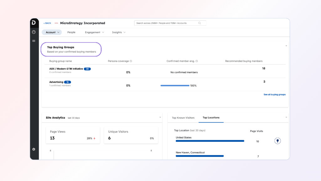Switch to Top Known Visitors tab
This screenshot has width=321, height=181.
pyautogui.click(x=183, y=118)
